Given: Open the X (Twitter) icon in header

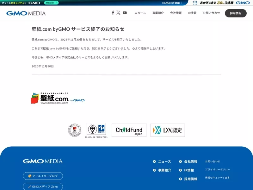Looking at the screenshot, I should (x=118, y=13).
